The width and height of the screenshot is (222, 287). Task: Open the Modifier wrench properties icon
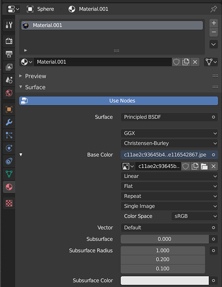click(x=9, y=122)
